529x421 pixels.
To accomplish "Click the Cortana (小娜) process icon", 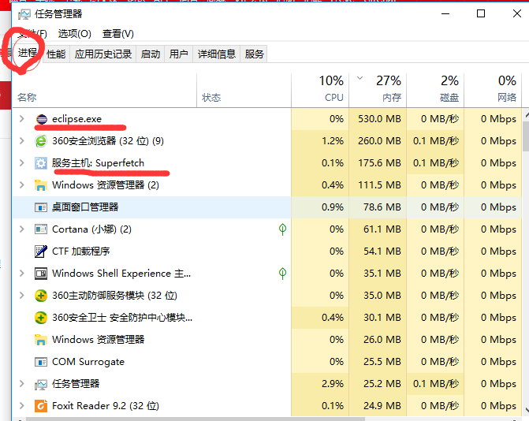I will coord(41,229).
